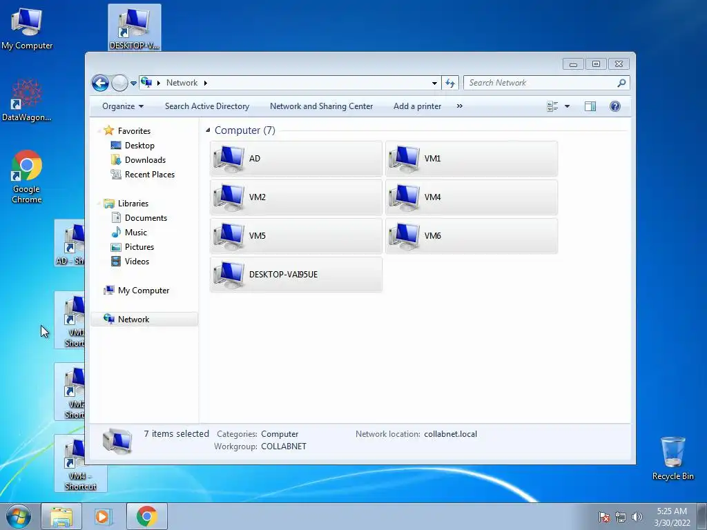Click arrow before Network in address bar
The width and height of the screenshot is (707, 530).
[159, 83]
